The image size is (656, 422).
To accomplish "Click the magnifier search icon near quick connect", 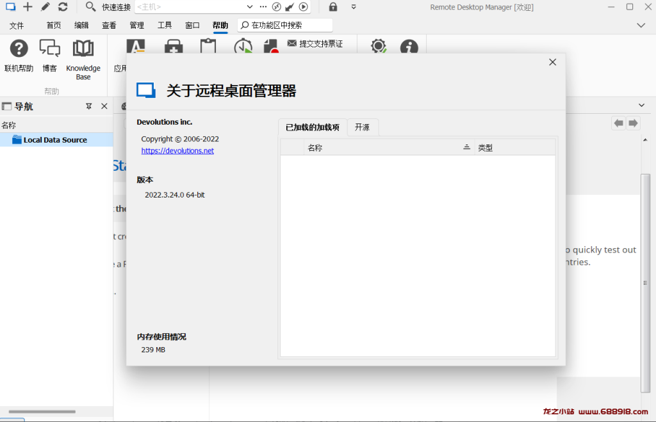I will point(90,6).
